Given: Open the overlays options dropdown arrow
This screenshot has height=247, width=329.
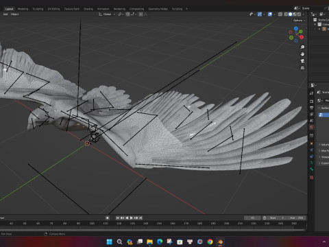Looking at the screenshot, I should tap(274, 14).
